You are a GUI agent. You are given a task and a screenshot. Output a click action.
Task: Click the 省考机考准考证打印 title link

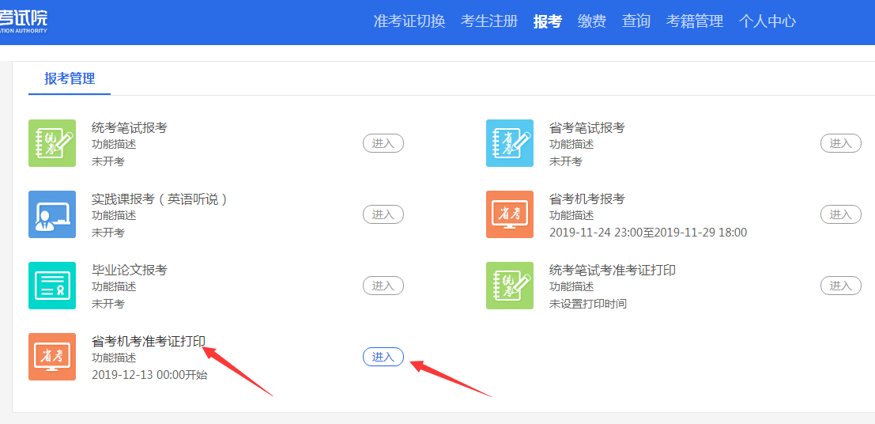pyautogui.click(x=149, y=341)
